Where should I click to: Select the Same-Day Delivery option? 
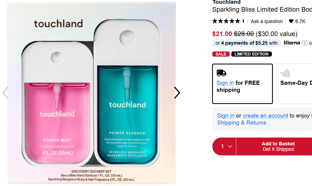[x=294, y=83]
